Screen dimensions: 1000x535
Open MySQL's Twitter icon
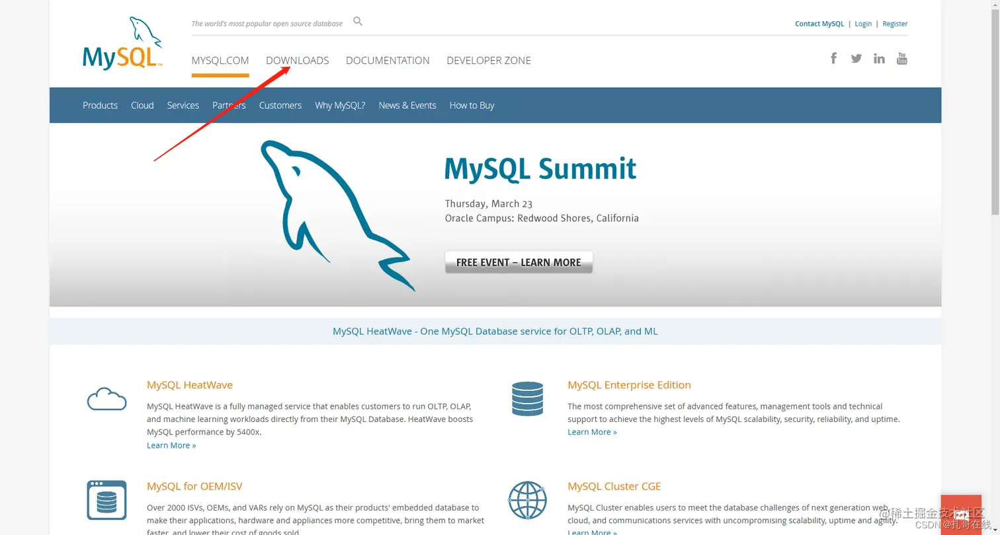[x=856, y=58]
